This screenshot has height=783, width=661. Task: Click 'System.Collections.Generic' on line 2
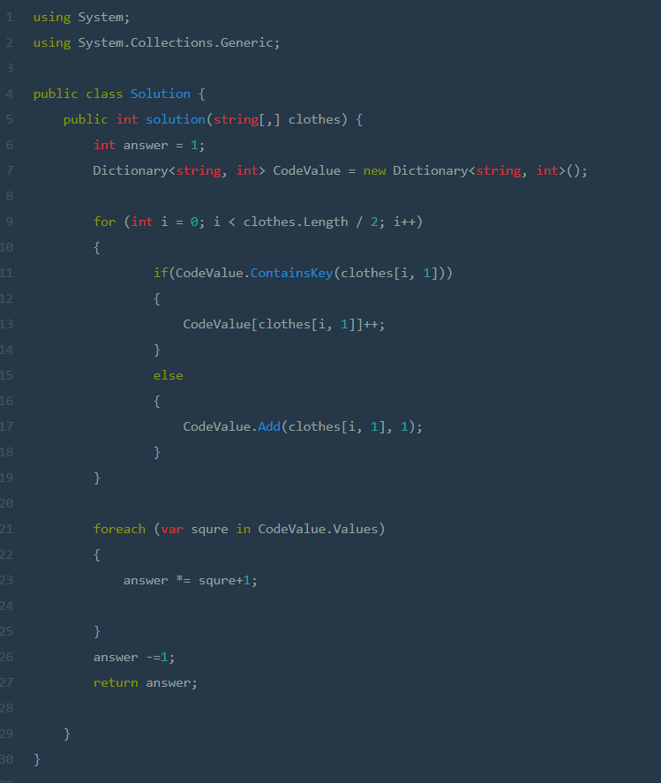click(176, 42)
